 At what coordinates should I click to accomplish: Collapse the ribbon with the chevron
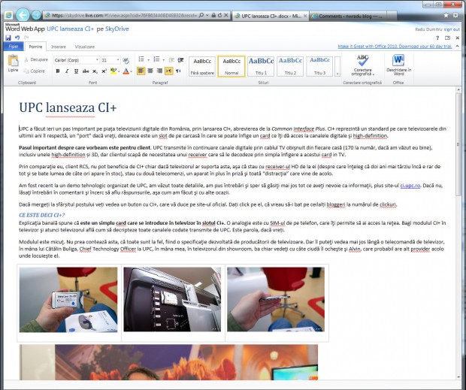click(x=458, y=46)
